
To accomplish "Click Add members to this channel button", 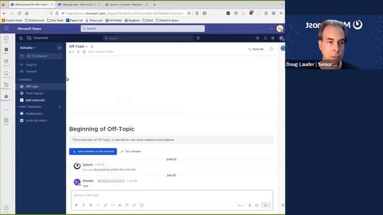I will 93,151.
